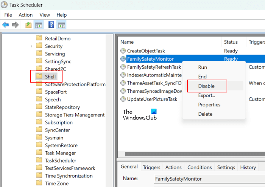Image resolution: width=265 pixels, height=187 pixels.
Task: Select the Task Manager folder
Action: tap(60, 153)
